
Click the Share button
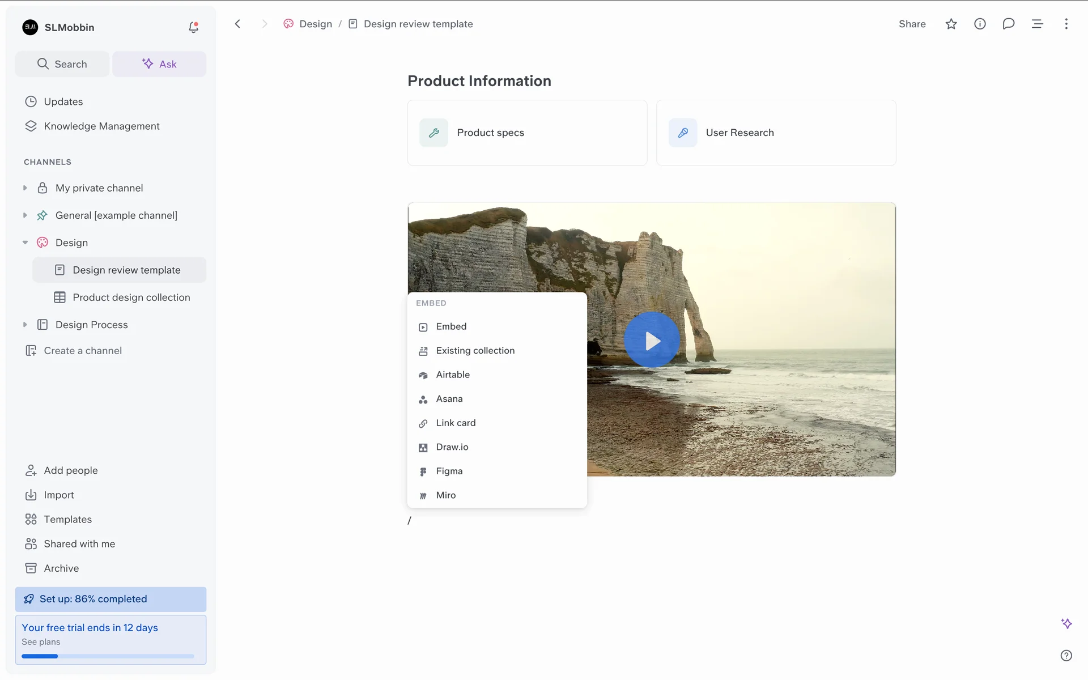pos(912,24)
